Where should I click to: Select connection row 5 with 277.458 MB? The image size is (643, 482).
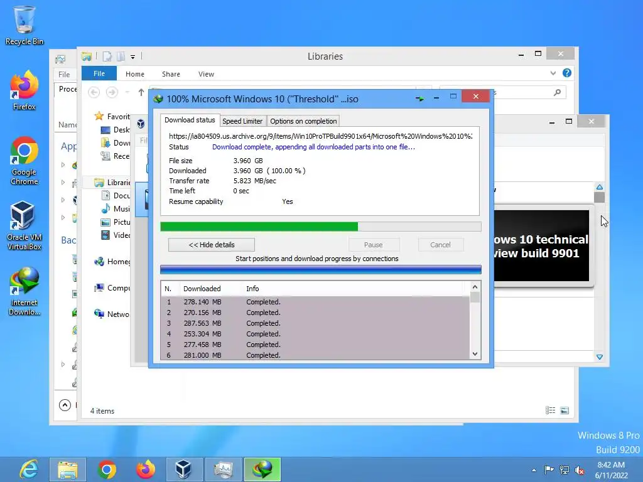(315, 345)
